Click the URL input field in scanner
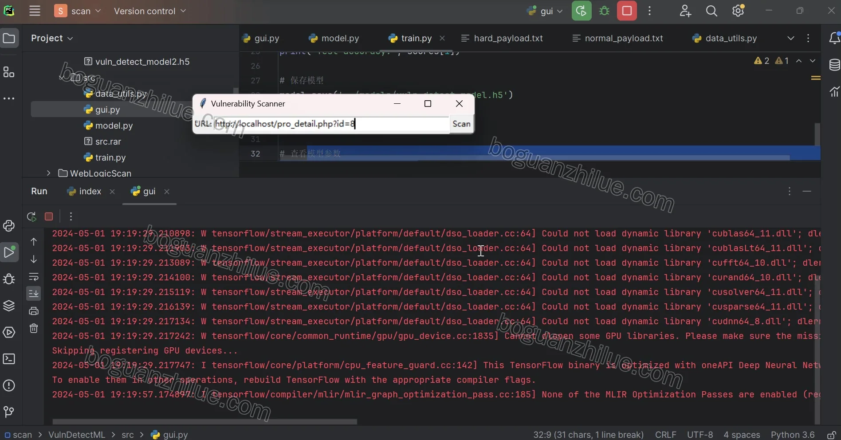This screenshot has height=440, width=841. tap(331, 124)
